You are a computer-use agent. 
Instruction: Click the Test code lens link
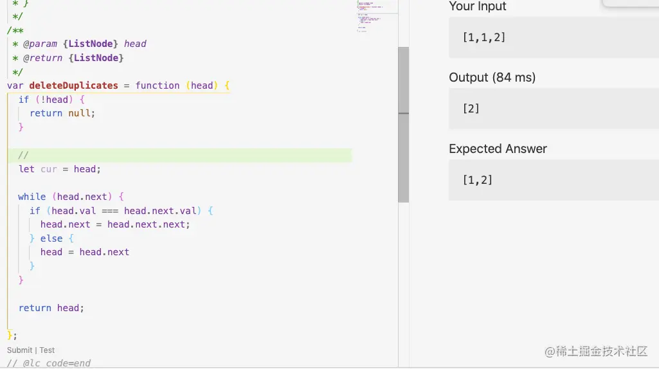(x=47, y=350)
